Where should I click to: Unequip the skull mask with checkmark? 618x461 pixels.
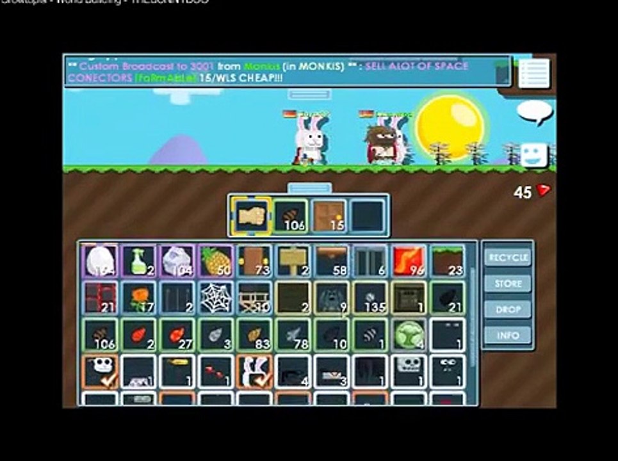coord(100,371)
